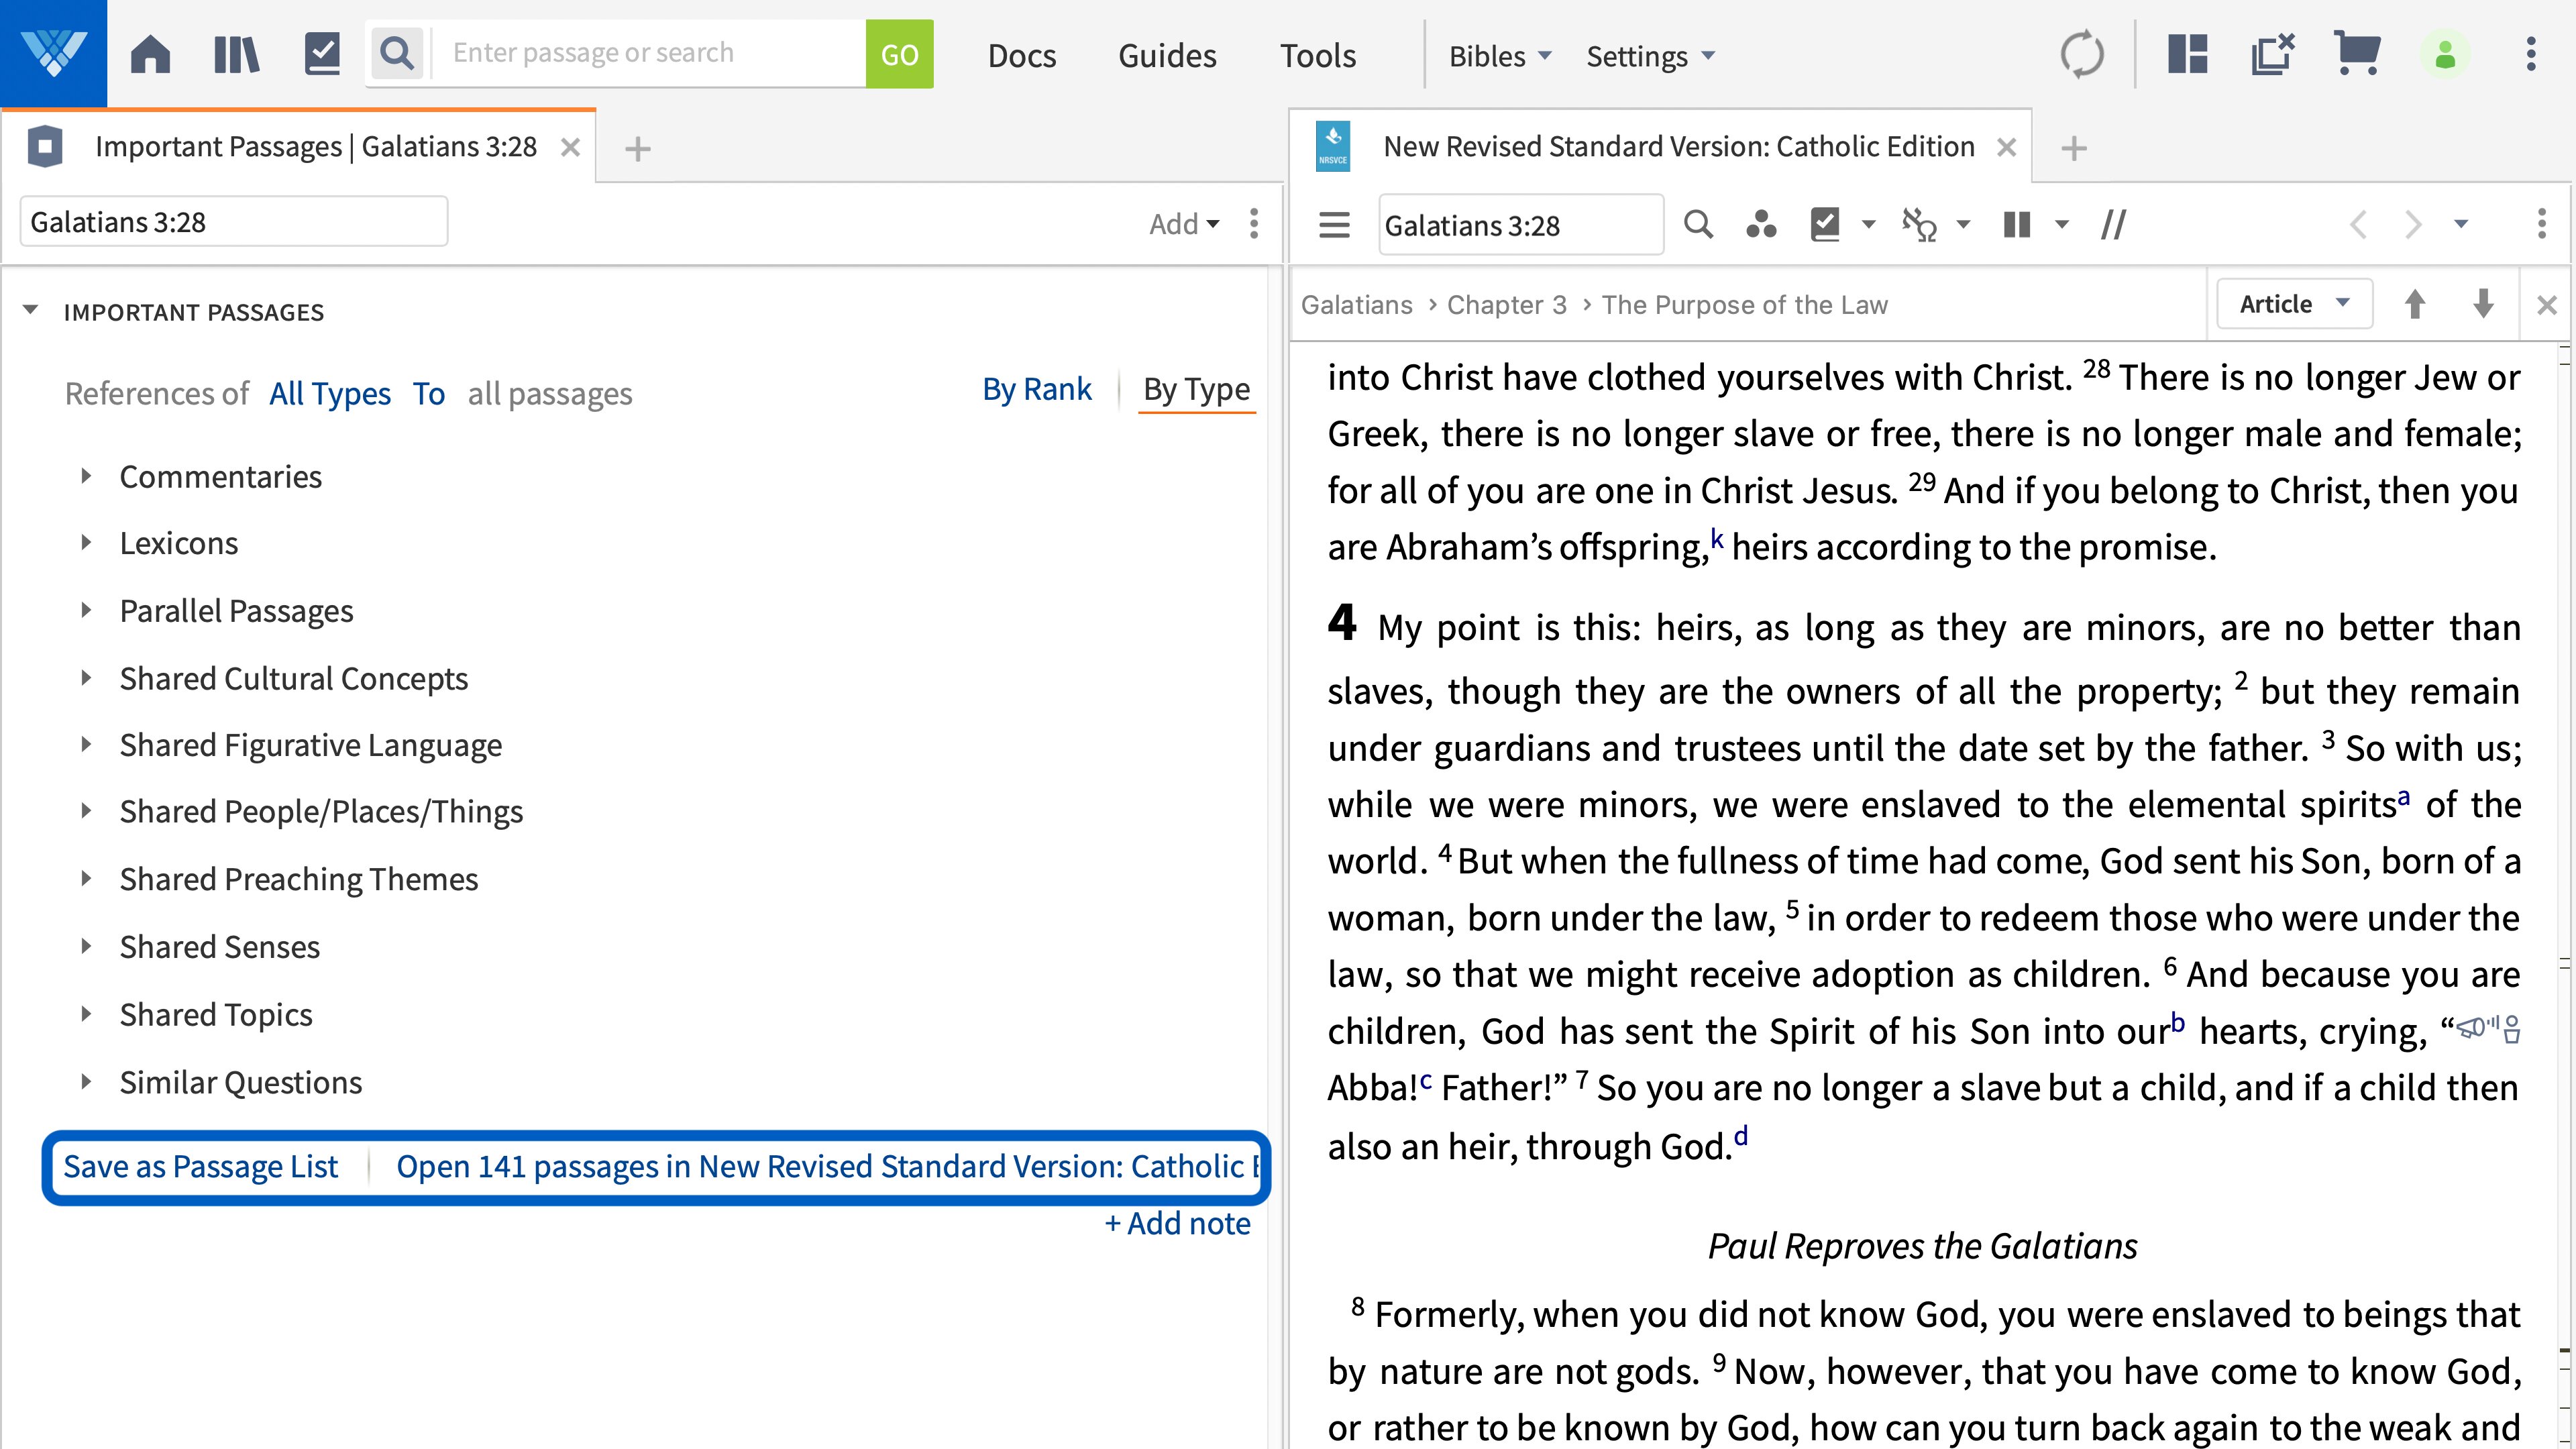This screenshot has height=1449, width=2576.
Task: Click the All Types filter link
Action: (x=330, y=394)
